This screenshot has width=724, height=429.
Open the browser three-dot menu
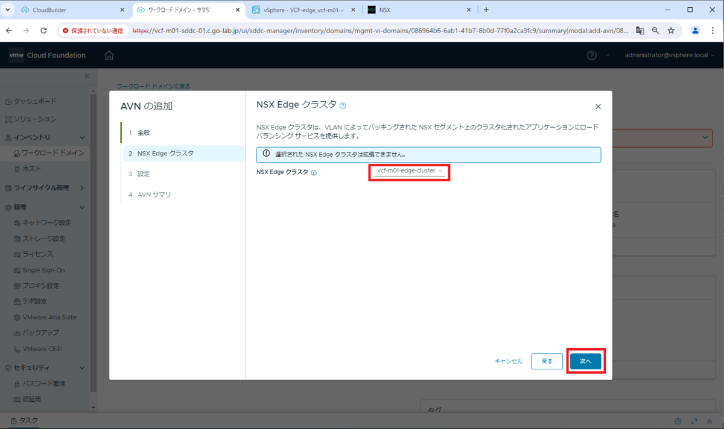click(713, 30)
